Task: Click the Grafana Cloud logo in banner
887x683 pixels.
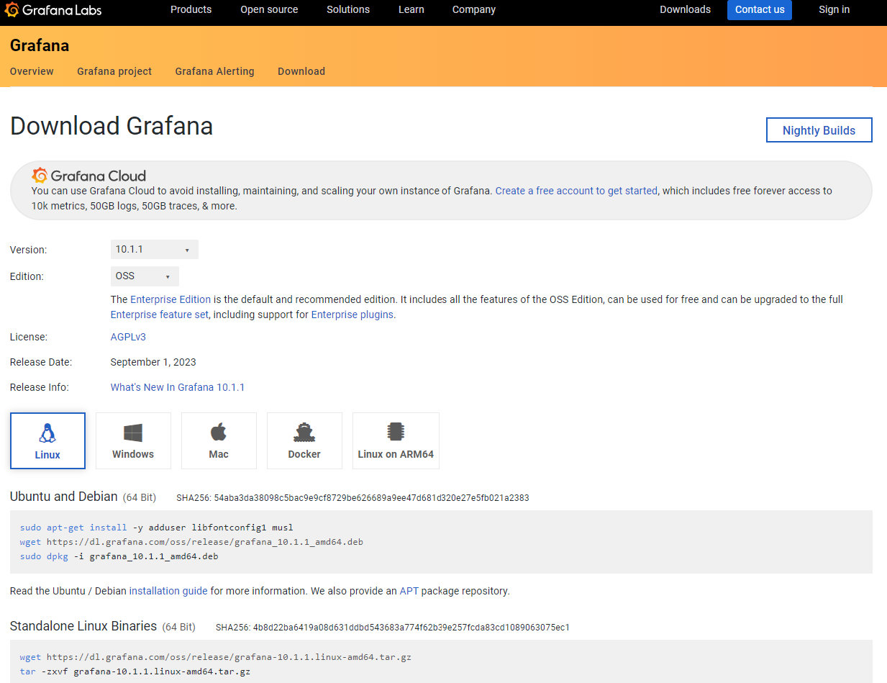Action: (x=89, y=176)
